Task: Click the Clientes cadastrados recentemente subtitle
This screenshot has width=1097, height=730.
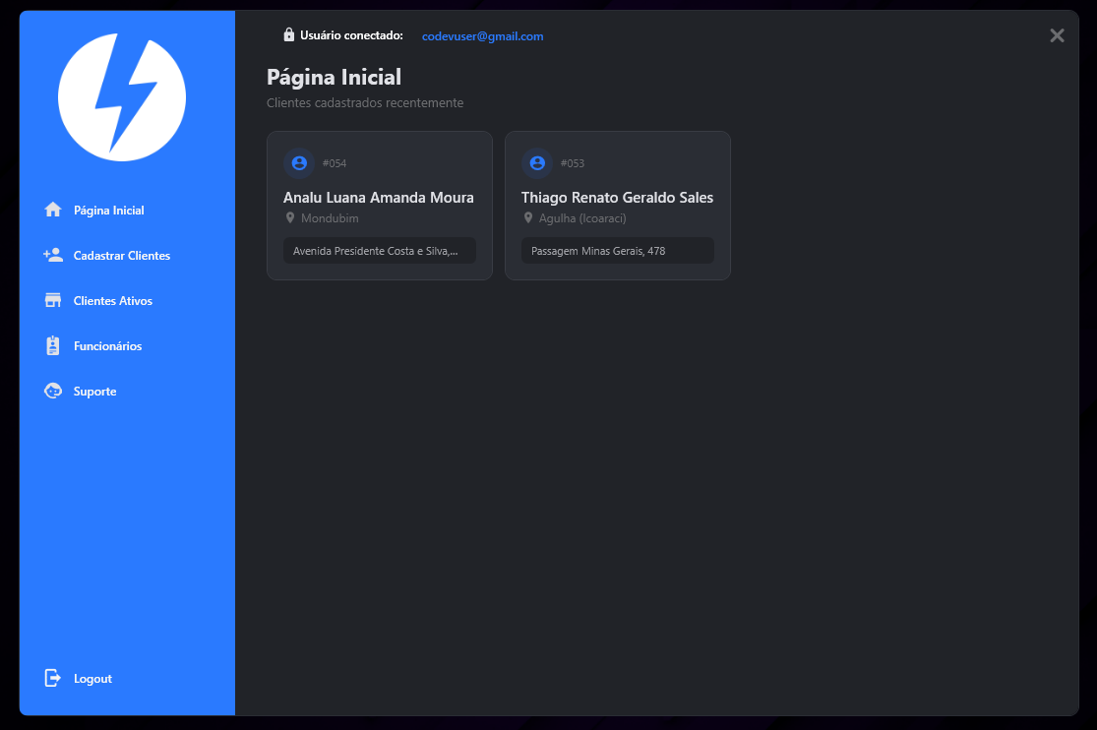Action: click(x=365, y=103)
